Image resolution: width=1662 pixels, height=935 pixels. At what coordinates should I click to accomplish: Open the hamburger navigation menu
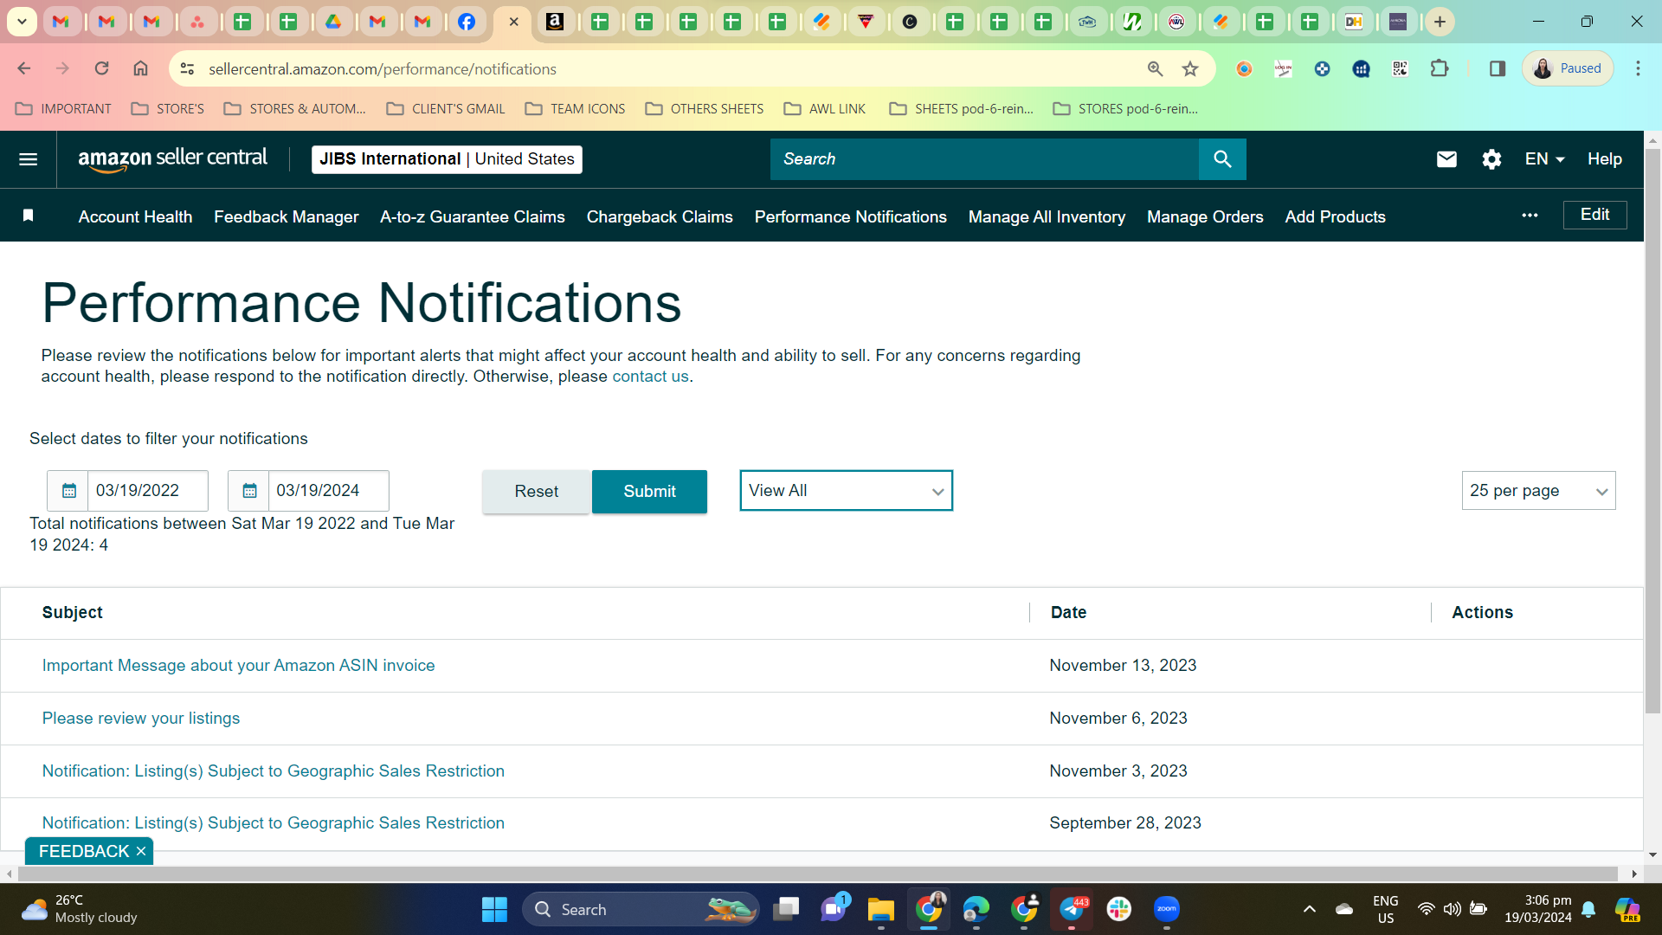[x=28, y=159]
